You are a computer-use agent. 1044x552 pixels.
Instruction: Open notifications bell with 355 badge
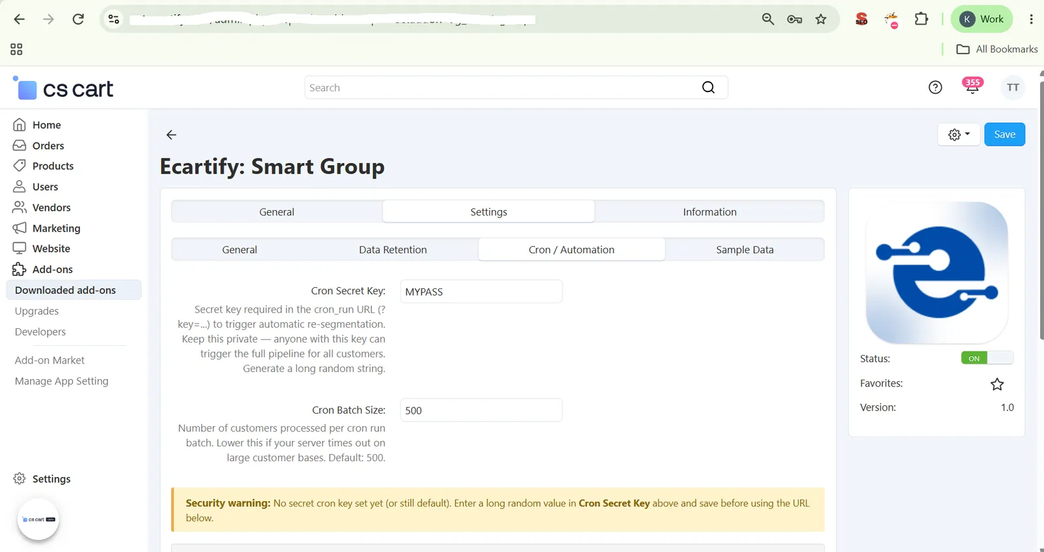pos(972,86)
